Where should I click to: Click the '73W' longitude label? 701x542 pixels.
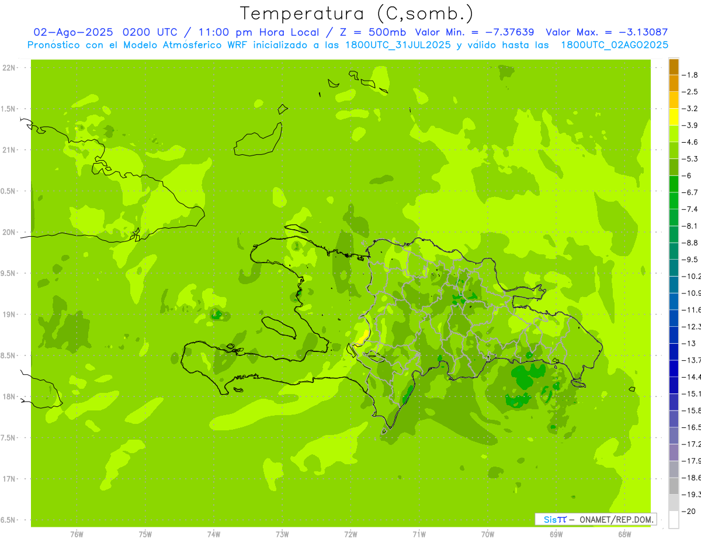click(x=282, y=534)
